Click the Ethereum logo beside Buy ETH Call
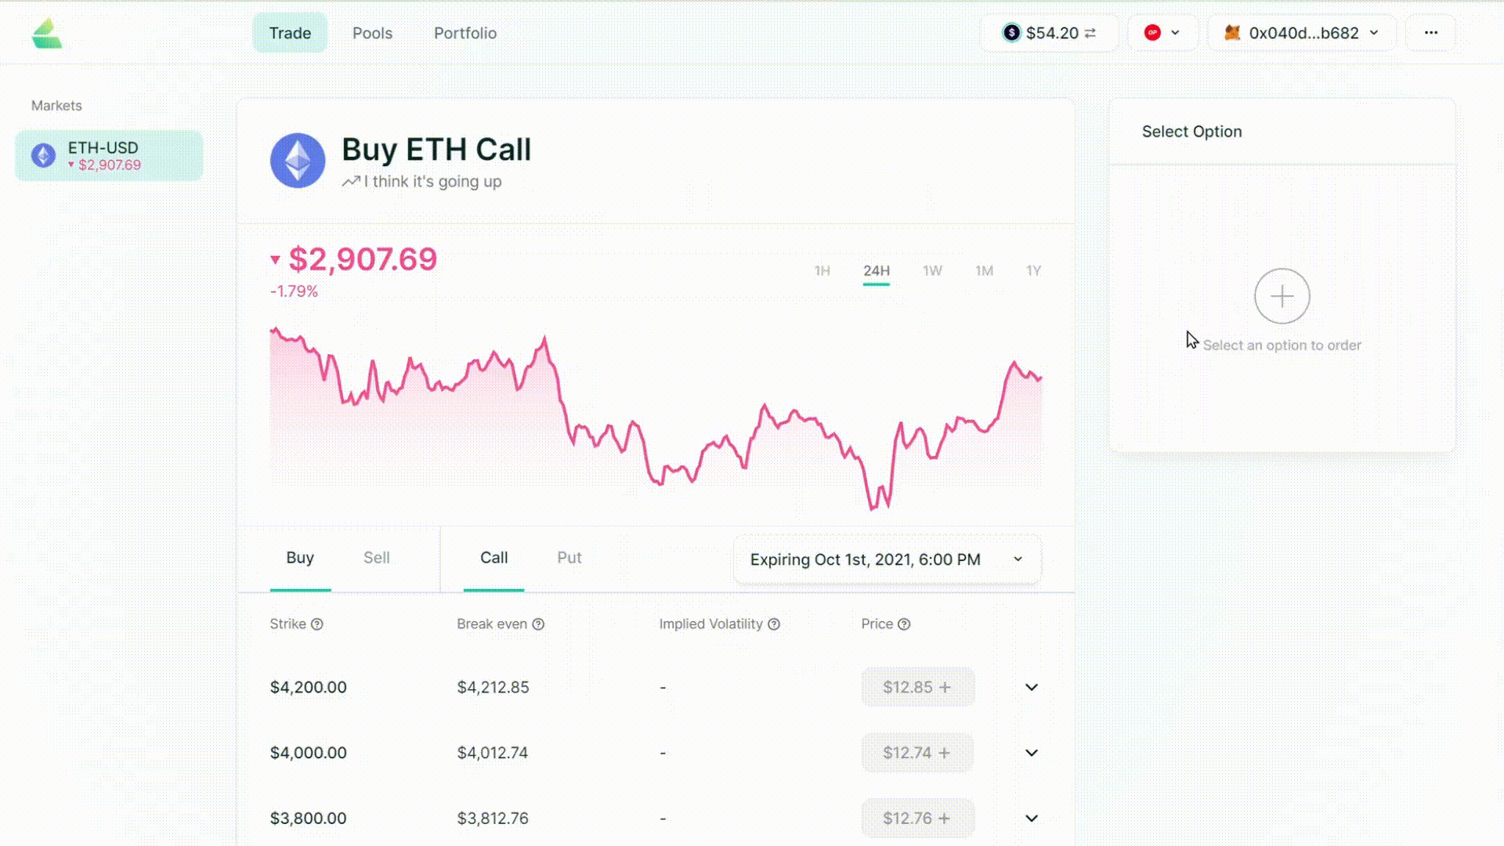The height and width of the screenshot is (846, 1504). click(298, 161)
